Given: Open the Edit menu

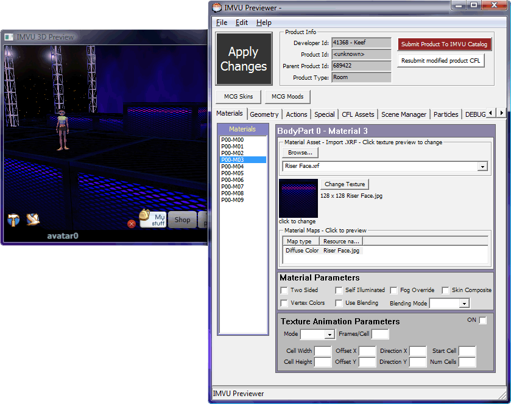Looking at the screenshot, I should [x=241, y=23].
